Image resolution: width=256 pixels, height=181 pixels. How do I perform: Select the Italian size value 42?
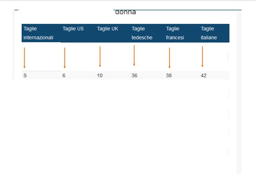203,75
